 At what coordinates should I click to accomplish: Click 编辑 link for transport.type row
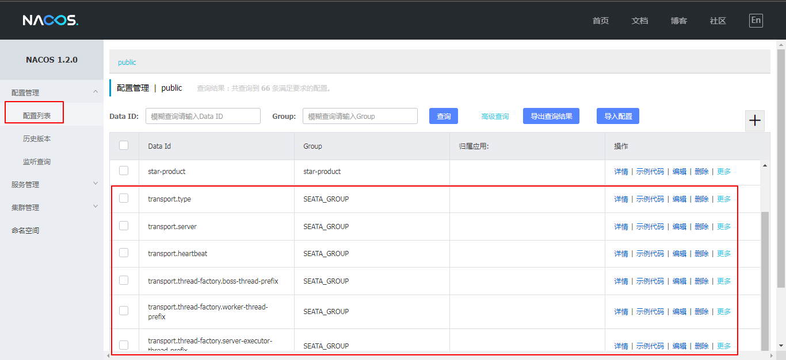click(x=679, y=199)
